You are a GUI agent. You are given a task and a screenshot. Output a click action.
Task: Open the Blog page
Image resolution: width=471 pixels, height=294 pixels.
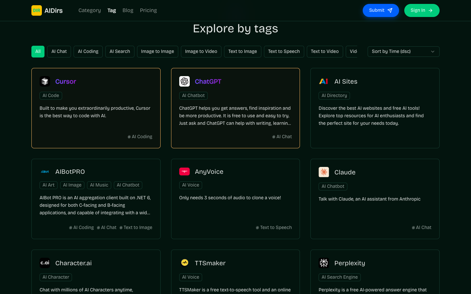(128, 10)
